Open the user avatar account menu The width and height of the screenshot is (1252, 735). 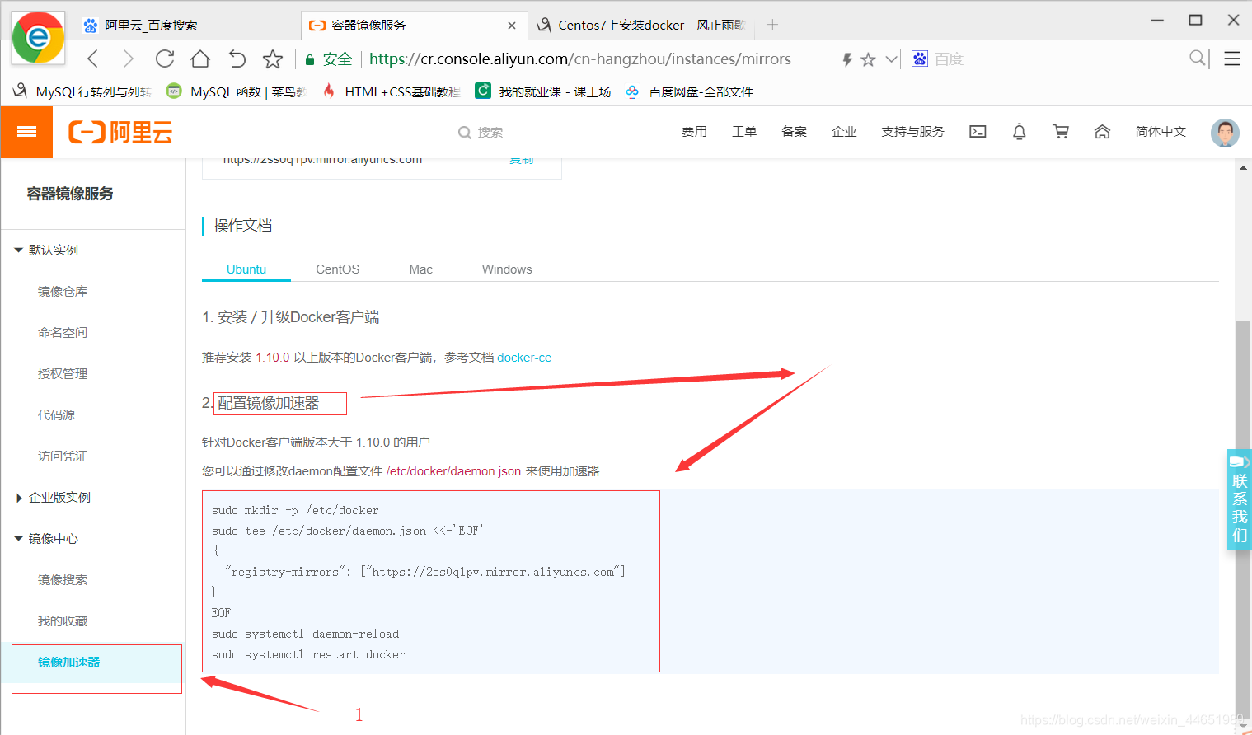pos(1225,133)
